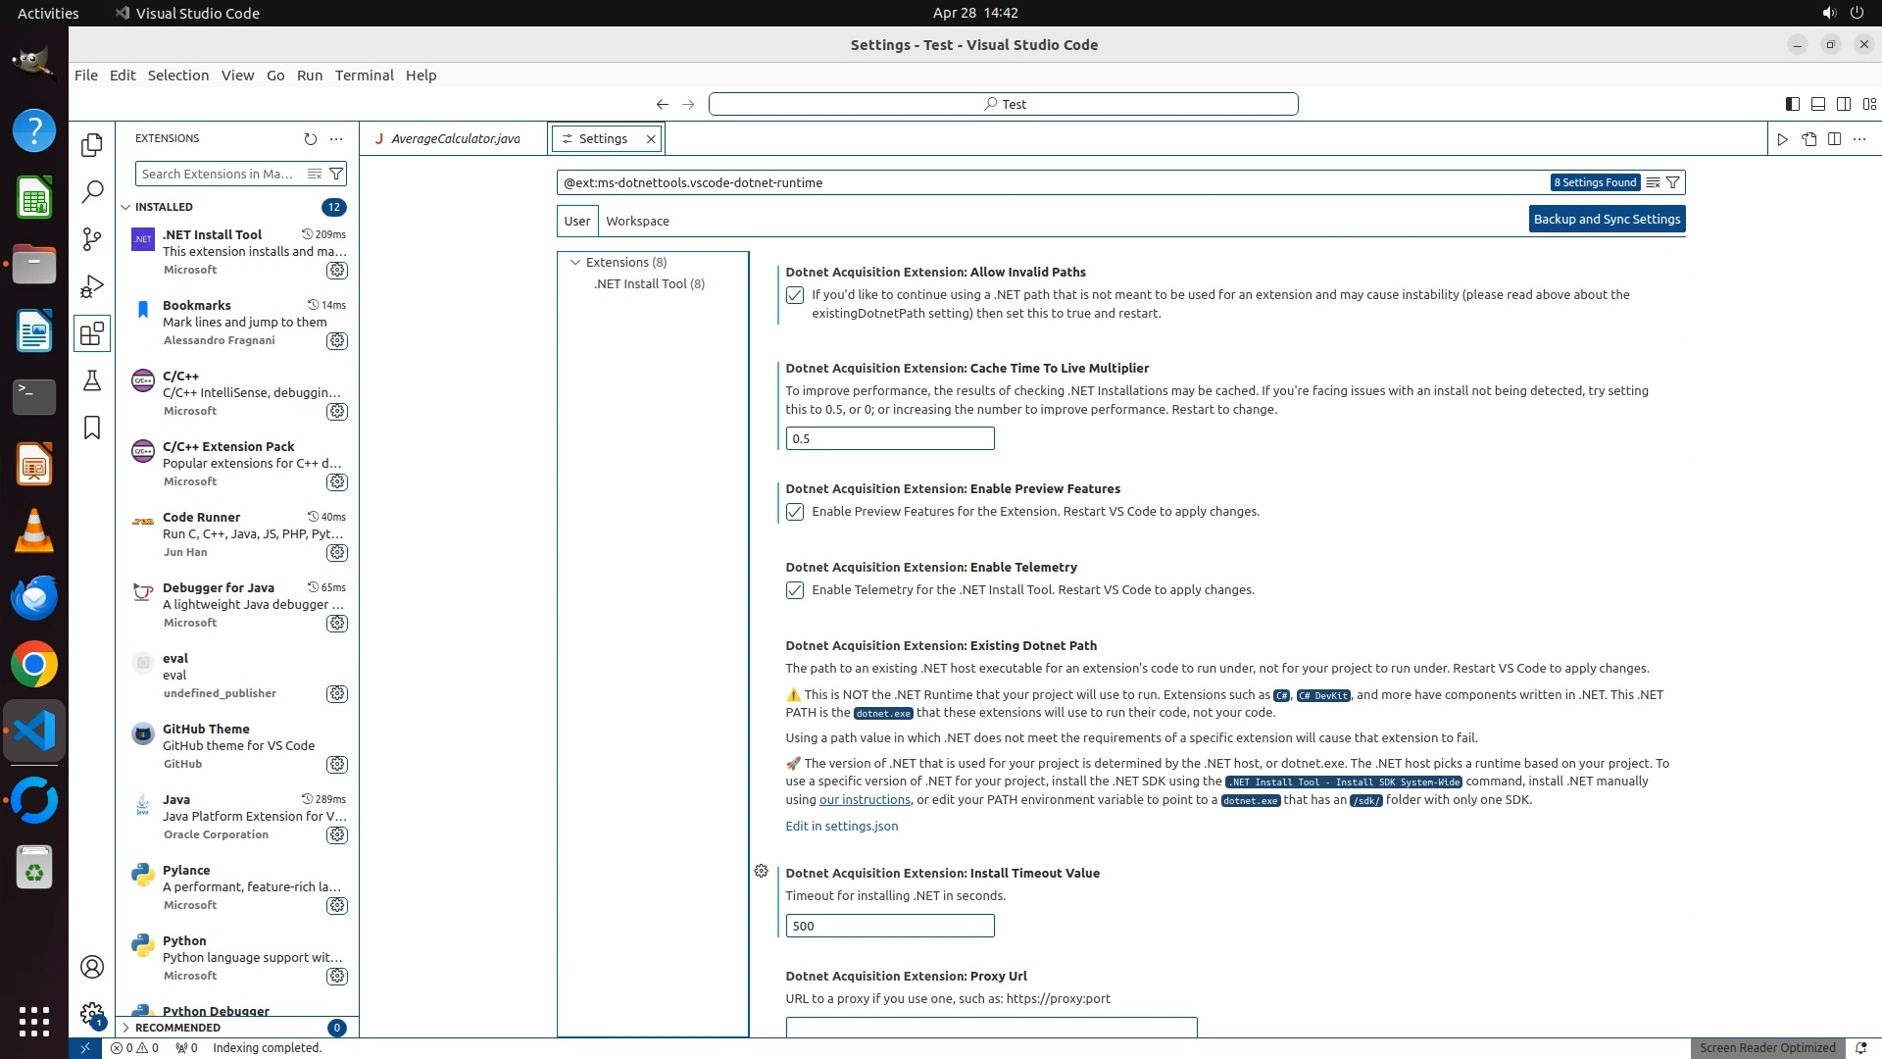Collapse the Extensions (8) tree node
This screenshot has width=1882, height=1059.
[575, 262]
